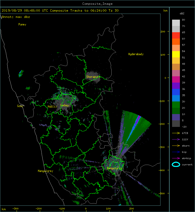195x212 pixels.
Task: Click the brown 48 dBZ legend swatch
Action: [176, 67]
